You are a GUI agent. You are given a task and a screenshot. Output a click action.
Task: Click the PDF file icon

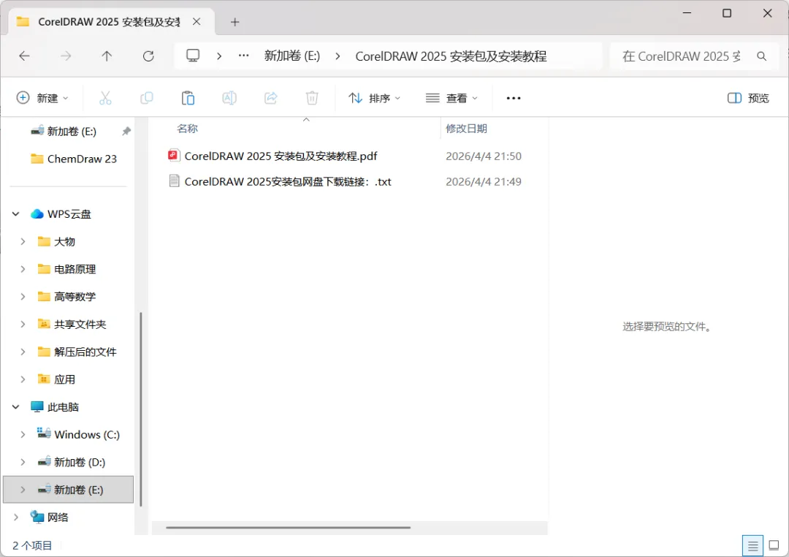(x=174, y=156)
